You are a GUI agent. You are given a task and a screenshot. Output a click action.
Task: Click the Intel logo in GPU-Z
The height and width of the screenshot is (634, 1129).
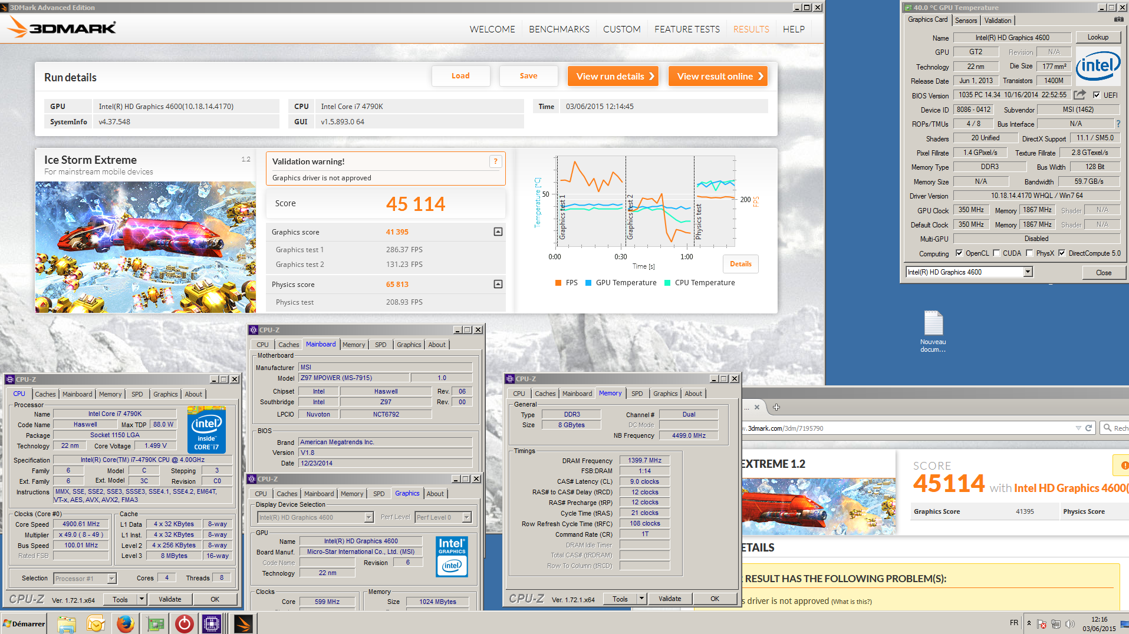pyautogui.click(x=1098, y=65)
